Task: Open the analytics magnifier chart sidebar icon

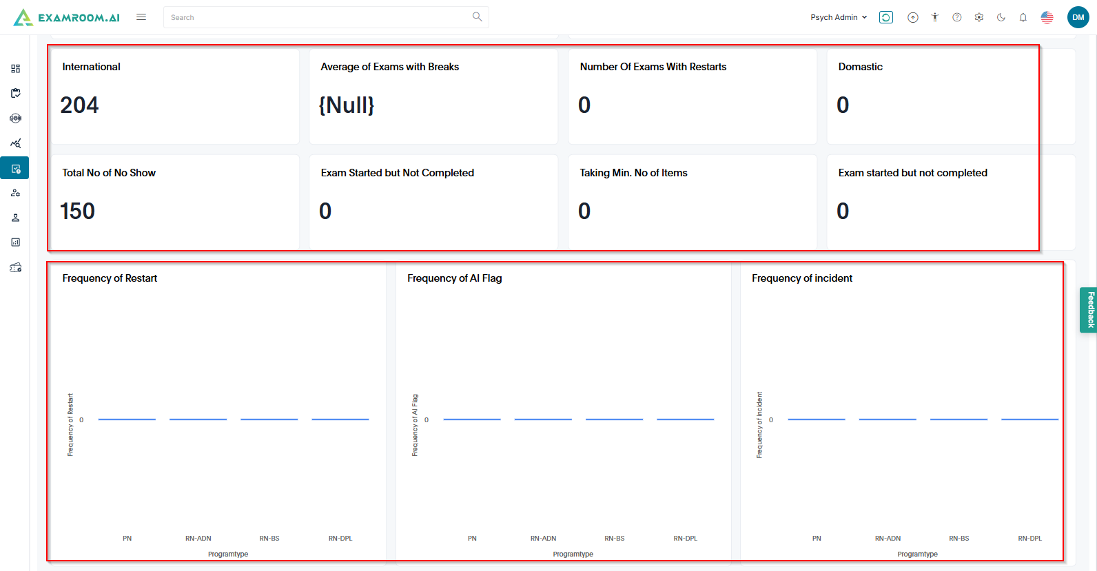Action: tap(15, 143)
